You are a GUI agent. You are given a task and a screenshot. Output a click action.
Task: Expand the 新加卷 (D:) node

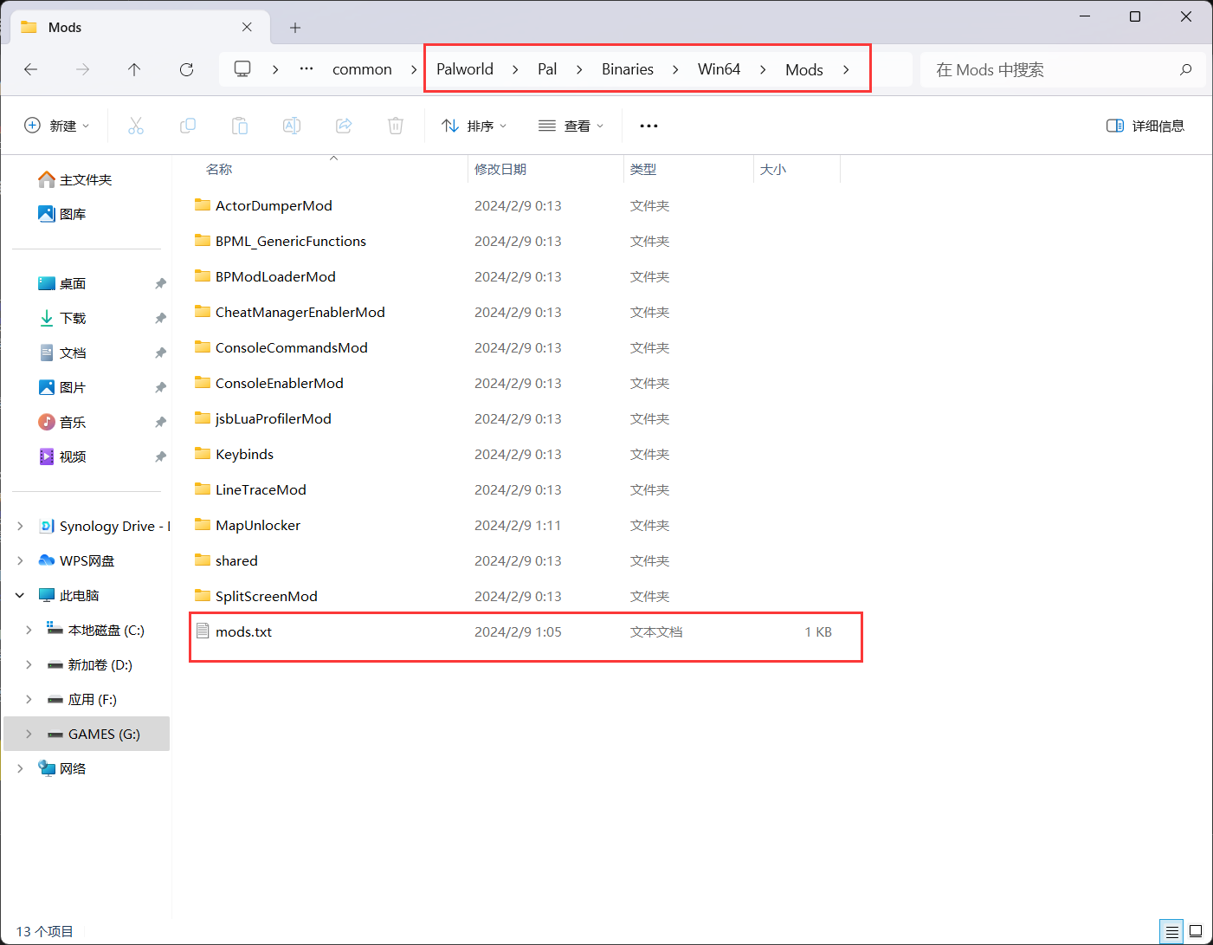(29, 664)
